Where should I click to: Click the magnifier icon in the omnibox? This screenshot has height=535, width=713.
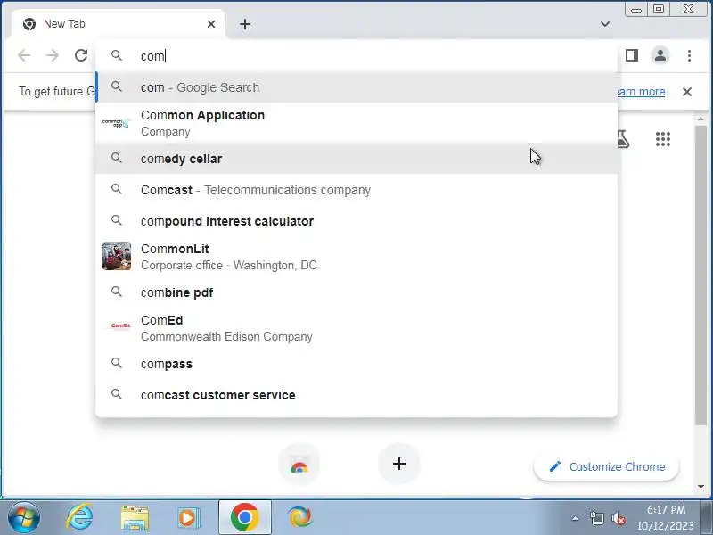pos(117,55)
